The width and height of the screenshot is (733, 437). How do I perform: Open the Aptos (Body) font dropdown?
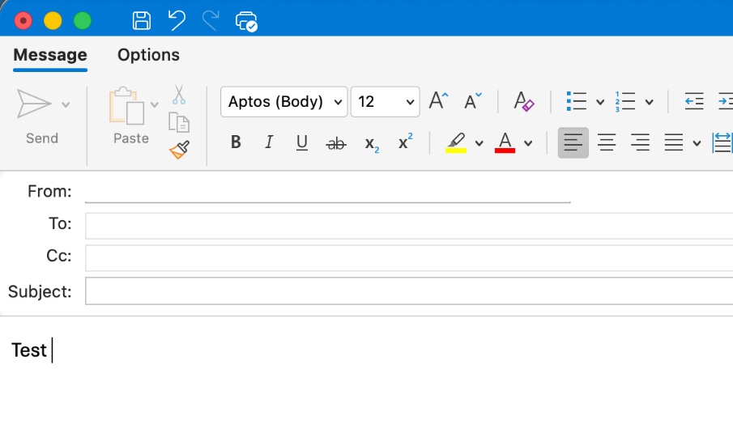click(283, 101)
